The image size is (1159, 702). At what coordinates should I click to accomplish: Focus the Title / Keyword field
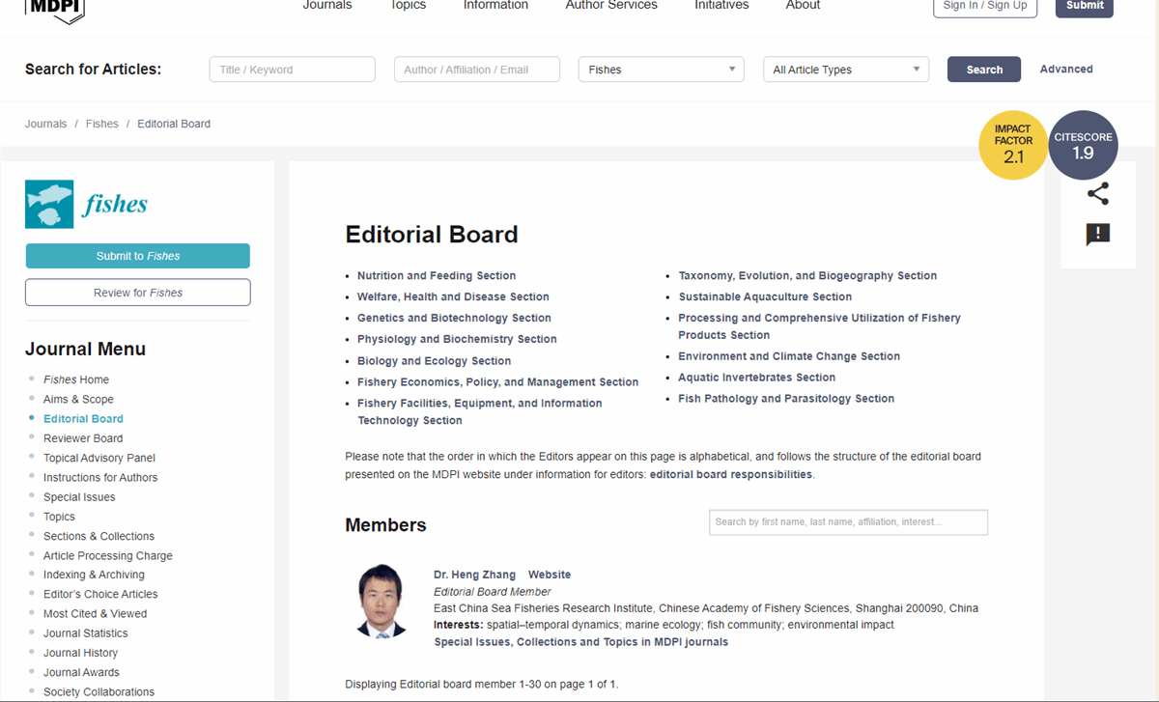pos(292,70)
